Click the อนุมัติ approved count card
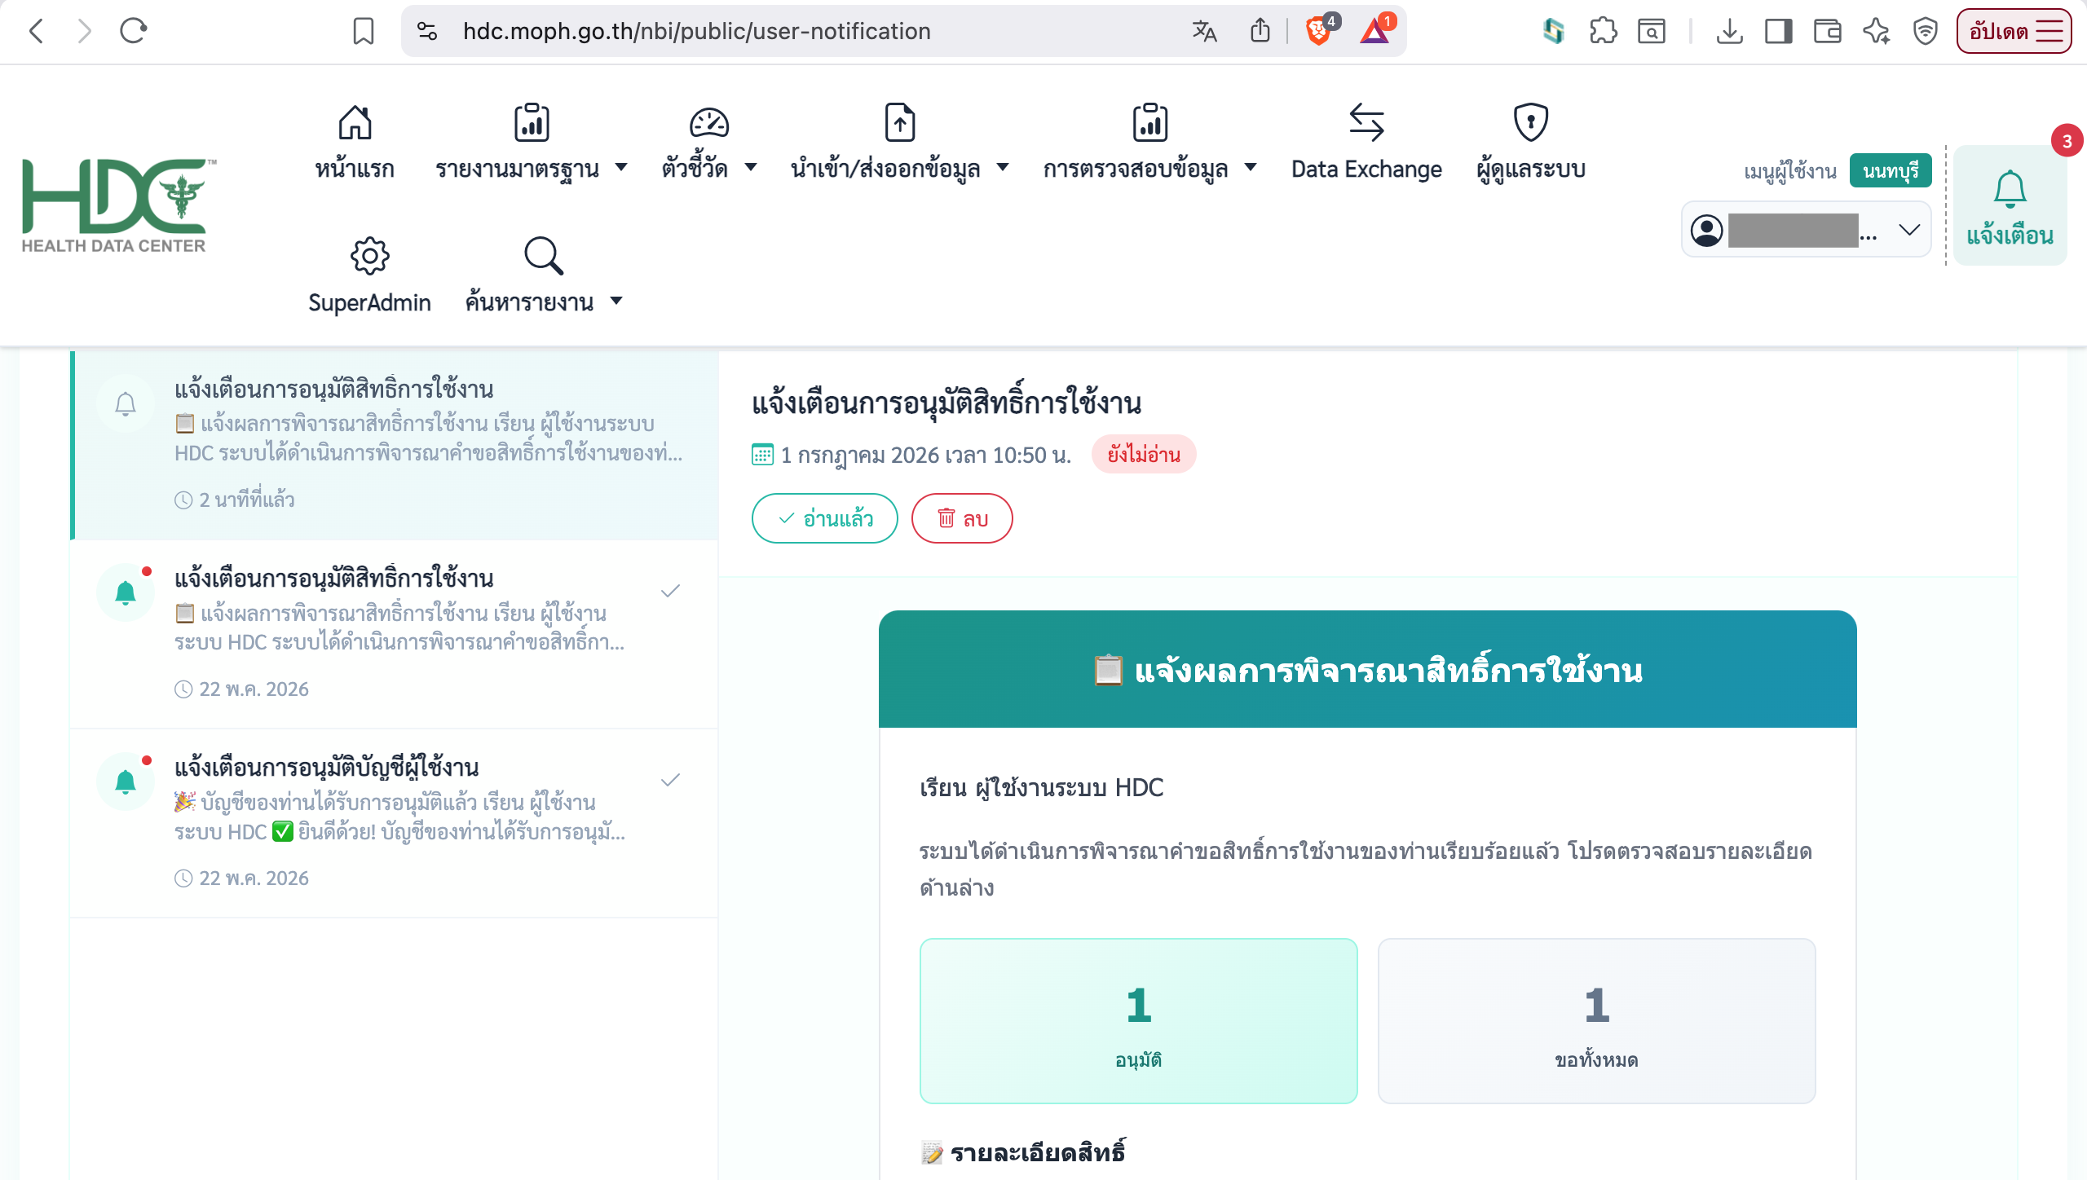This screenshot has width=2087, height=1180. [x=1138, y=1021]
